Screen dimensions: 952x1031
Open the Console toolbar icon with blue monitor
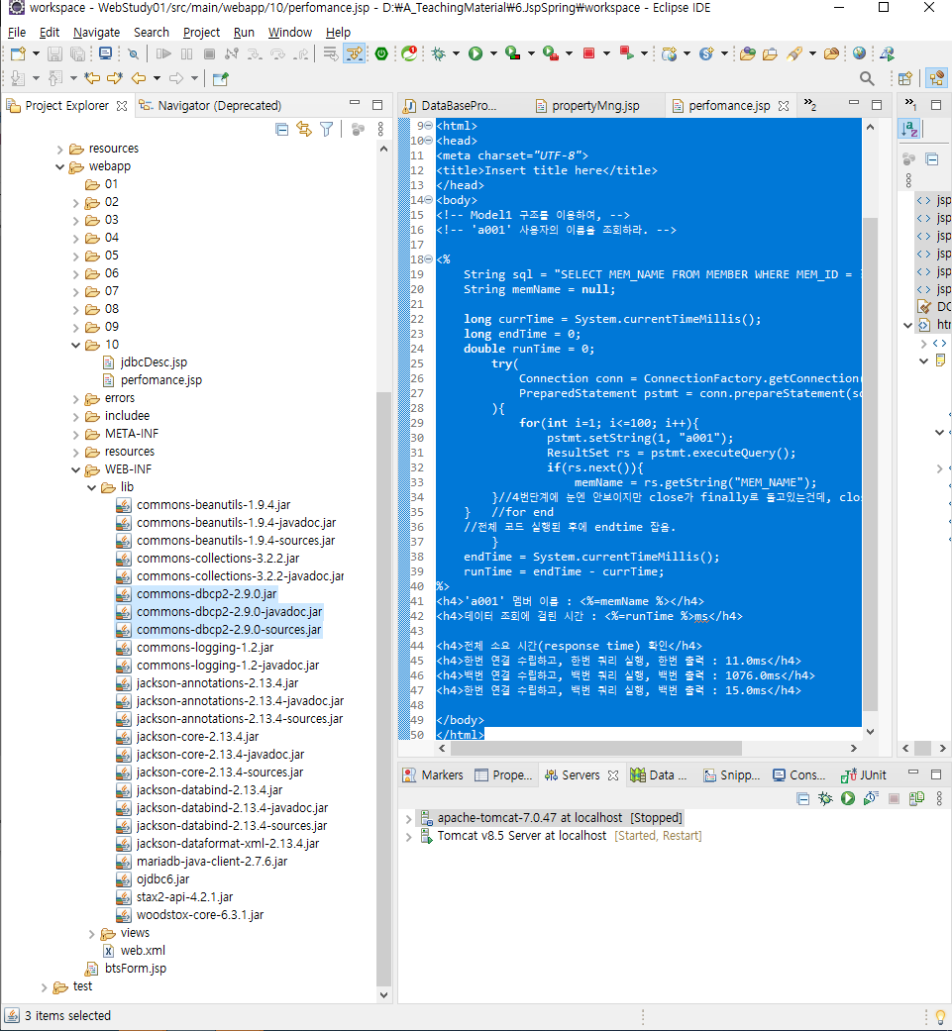click(105, 53)
